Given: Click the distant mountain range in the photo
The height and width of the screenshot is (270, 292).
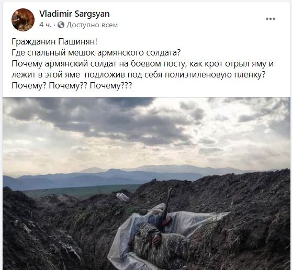Looking at the screenshot, I should pyautogui.click(x=130, y=175).
